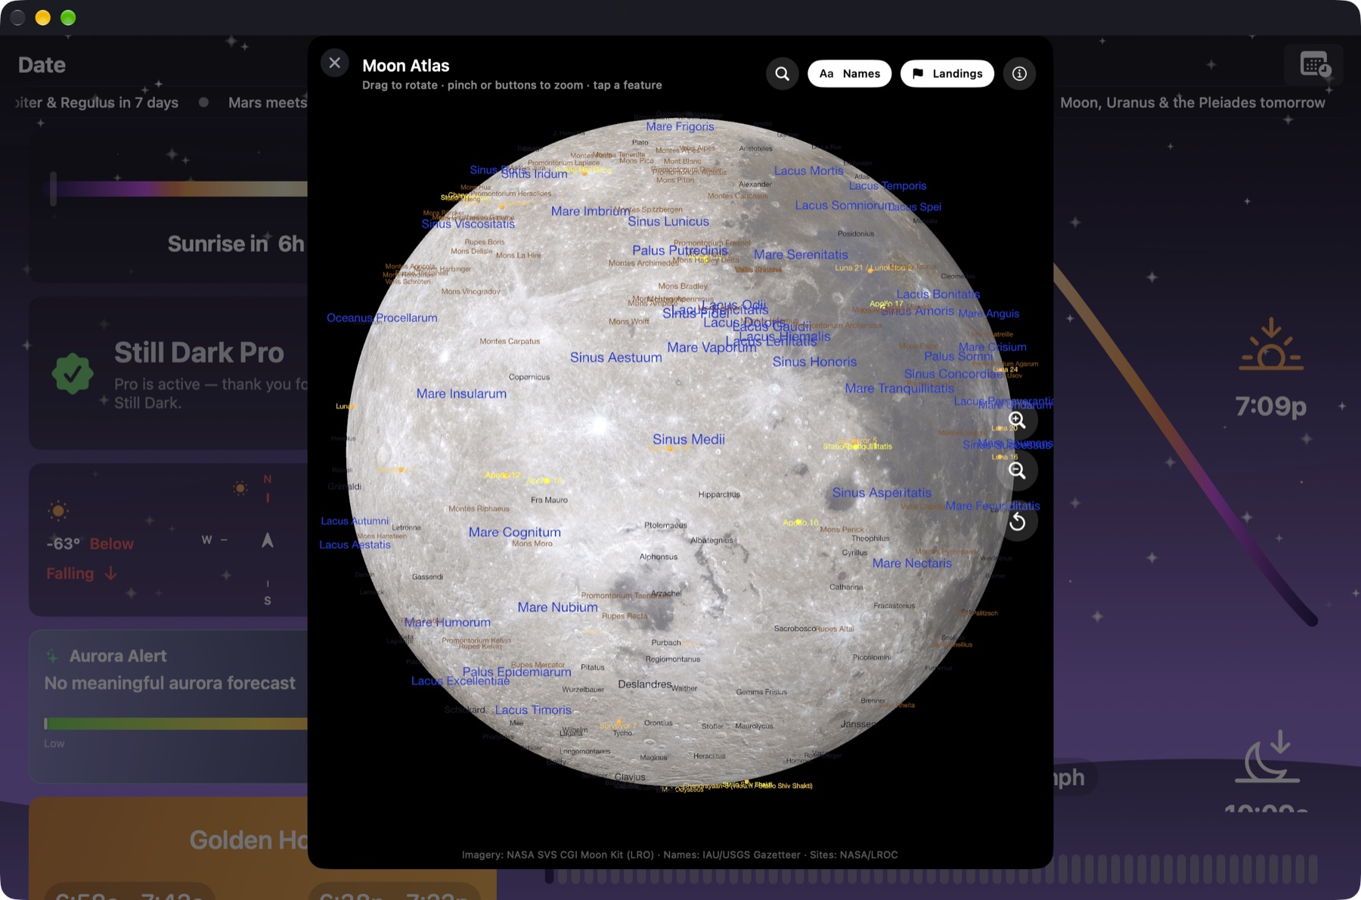Viewport: 1361px width, 900px height.
Task: Select the Mare Vaporum label
Action: [712, 347]
